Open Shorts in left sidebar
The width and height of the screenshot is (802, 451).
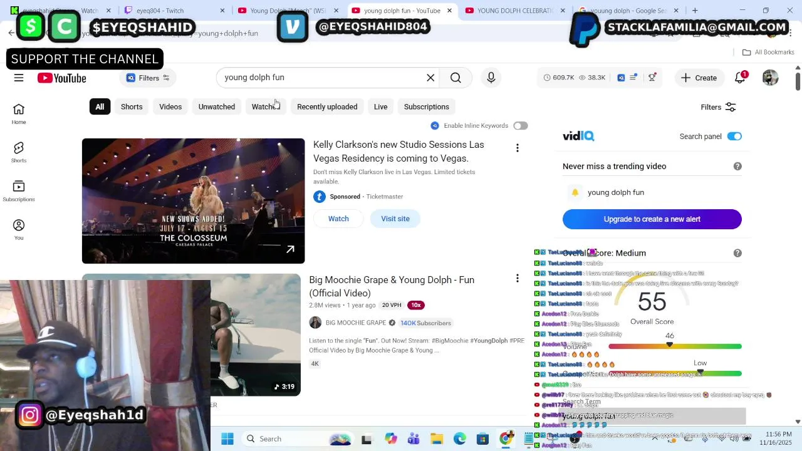pyautogui.click(x=19, y=152)
